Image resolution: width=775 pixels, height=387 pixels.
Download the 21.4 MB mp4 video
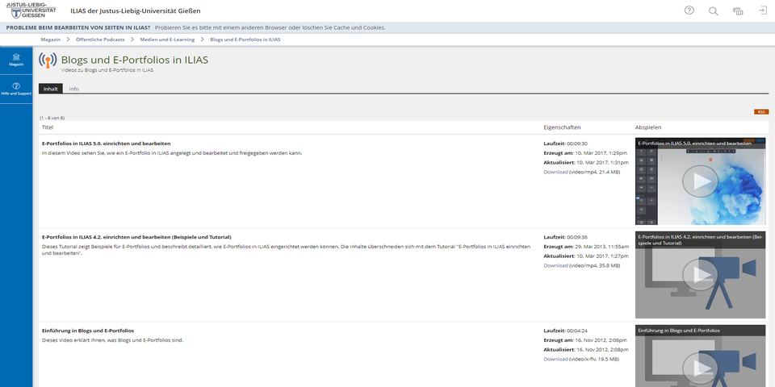(x=555, y=172)
